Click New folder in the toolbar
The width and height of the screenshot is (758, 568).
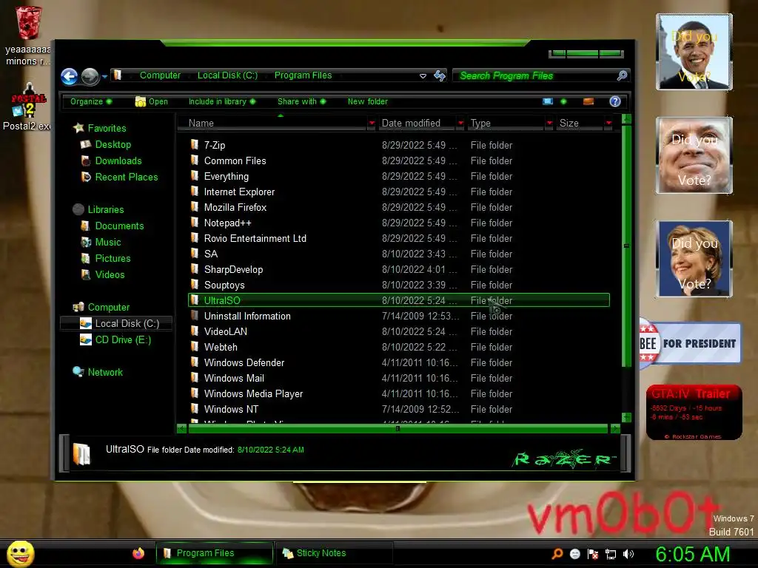367,101
